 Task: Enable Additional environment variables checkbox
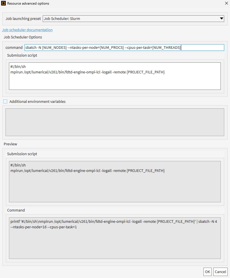coord(5,101)
